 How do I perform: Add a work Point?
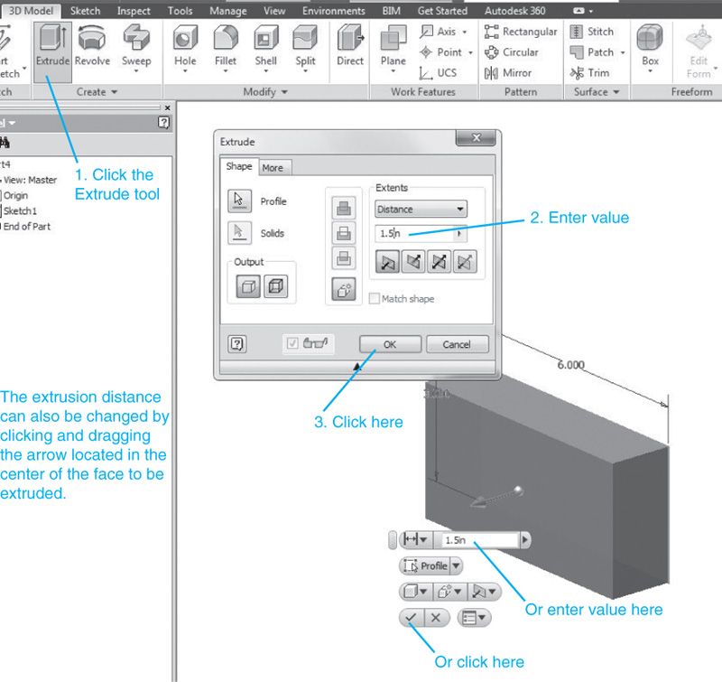coord(445,52)
